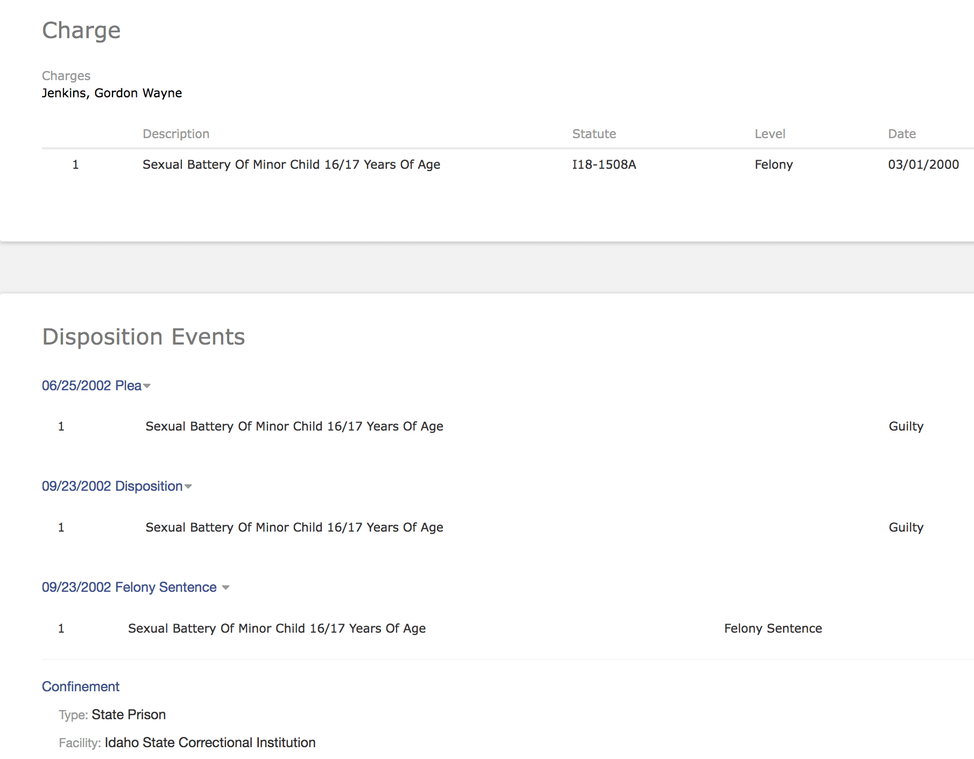
Task: Click the Level column header
Action: [770, 134]
